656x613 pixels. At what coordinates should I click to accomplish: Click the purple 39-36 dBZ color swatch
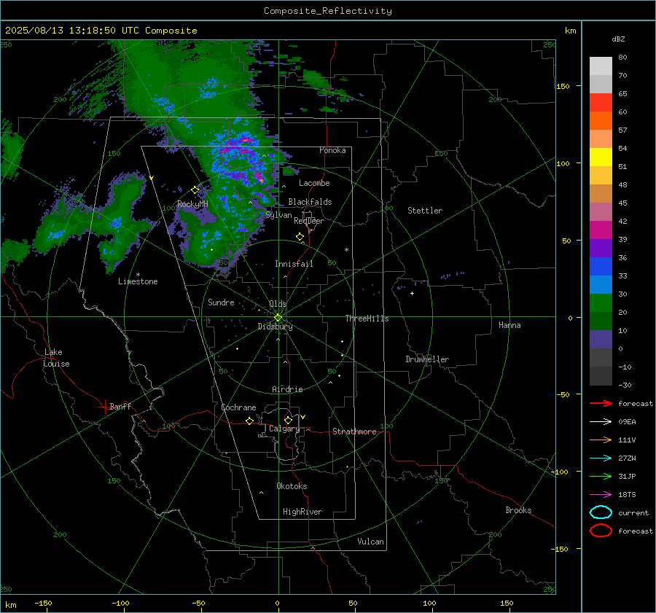point(601,248)
